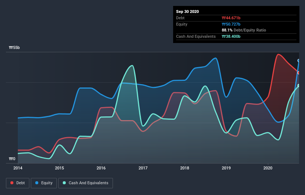Click the 2017 x-axis label
Viewport: 305px width, 195px height.
[x=143, y=168]
